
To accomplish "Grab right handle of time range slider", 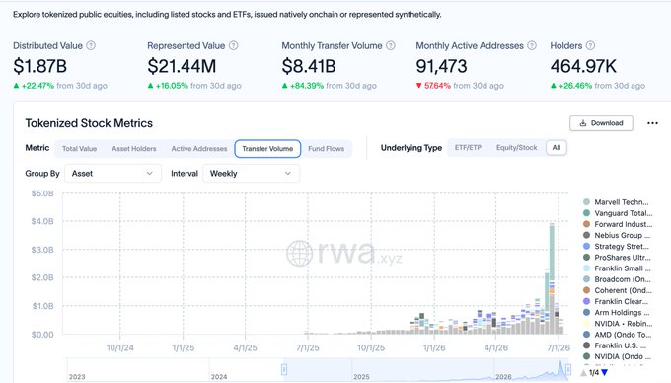I will click(x=567, y=369).
